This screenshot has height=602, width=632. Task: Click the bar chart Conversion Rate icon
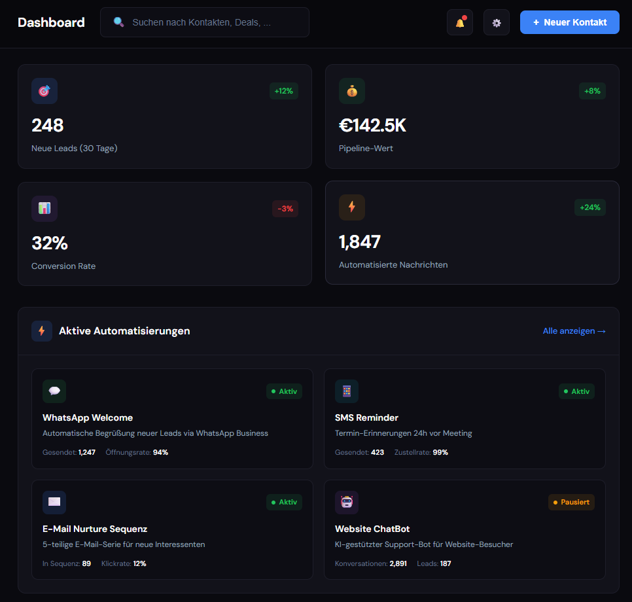pos(44,208)
